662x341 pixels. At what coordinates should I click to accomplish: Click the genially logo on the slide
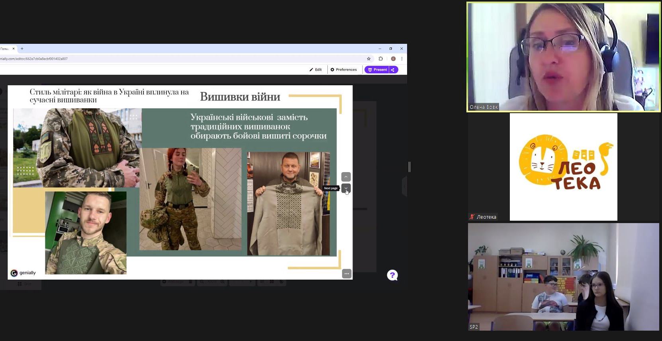pos(23,273)
